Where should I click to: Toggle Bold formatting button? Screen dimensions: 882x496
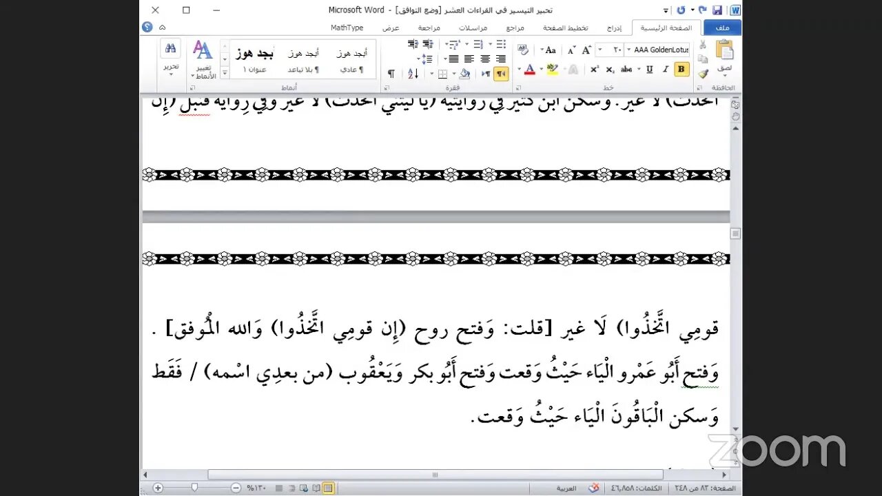pos(681,69)
